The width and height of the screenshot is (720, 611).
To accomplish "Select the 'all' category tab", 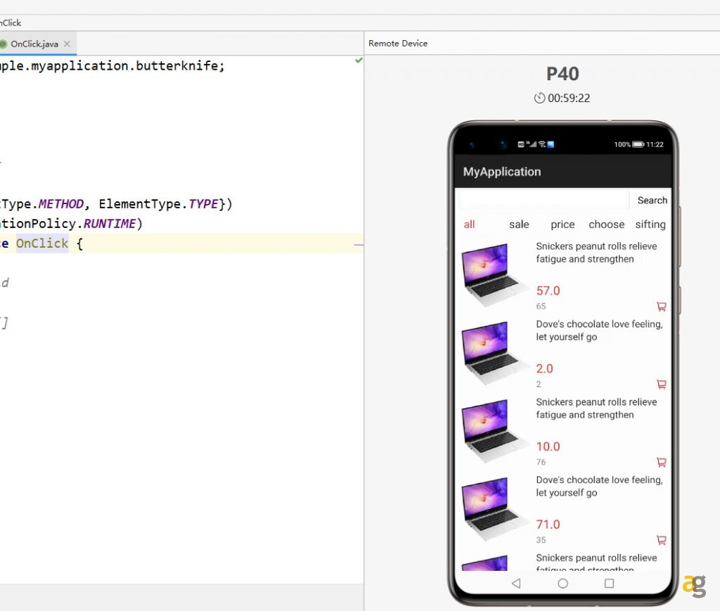I will tap(469, 225).
